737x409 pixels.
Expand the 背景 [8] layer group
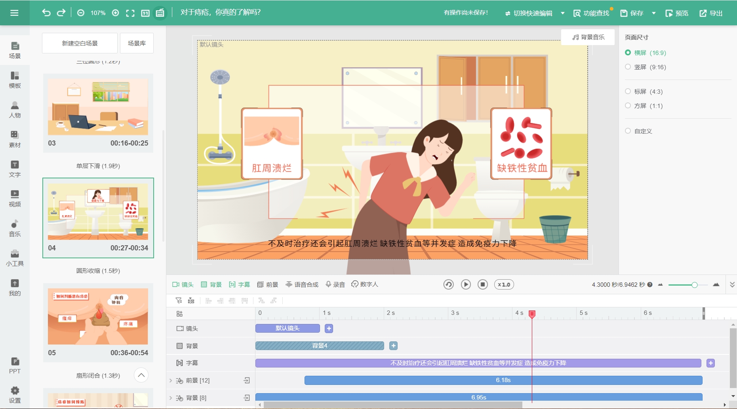[171, 398]
